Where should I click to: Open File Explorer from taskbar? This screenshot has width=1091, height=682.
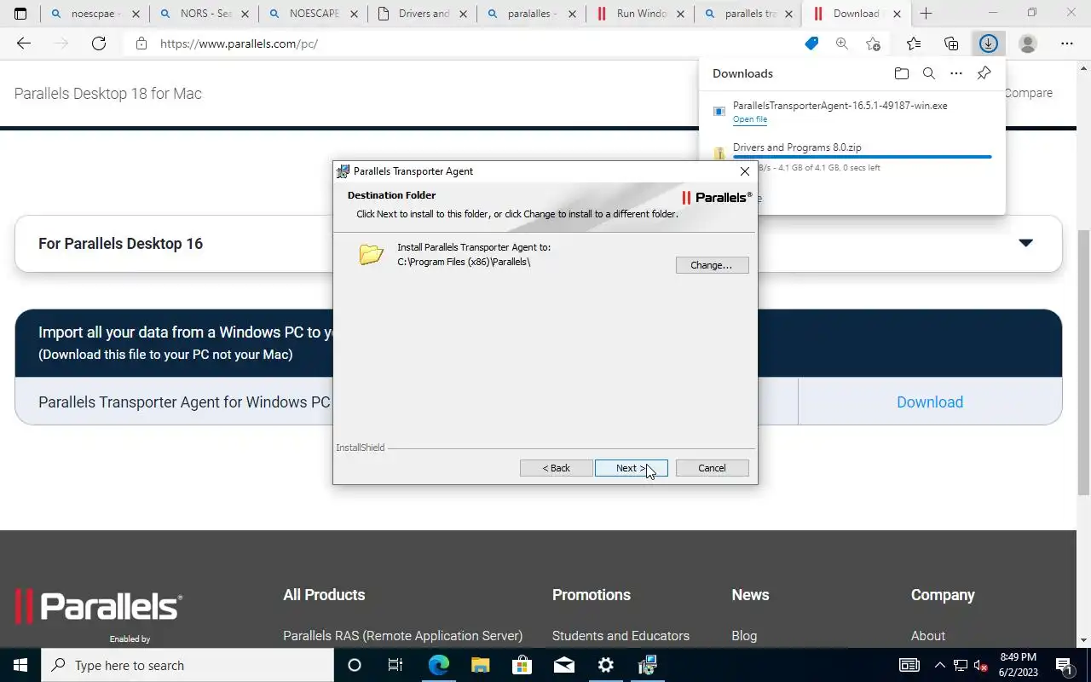(x=480, y=665)
